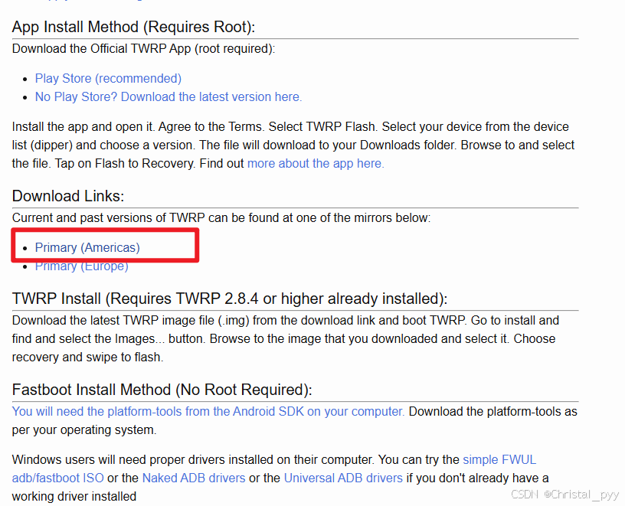
Task: Click 'Download the Official TWRP App' text
Action: coord(143,48)
